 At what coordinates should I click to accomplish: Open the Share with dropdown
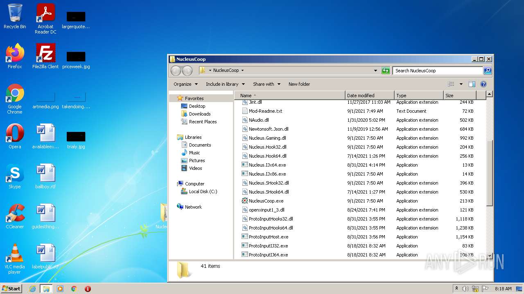pyautogui.click(x=267, y=84)
